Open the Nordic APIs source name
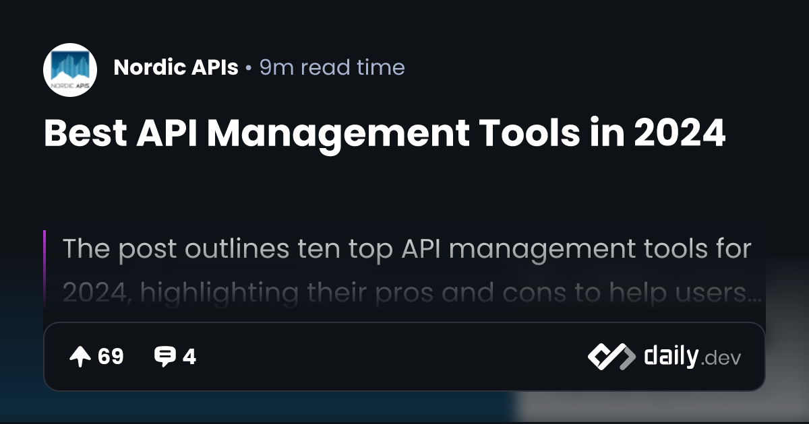 point(176,67)
